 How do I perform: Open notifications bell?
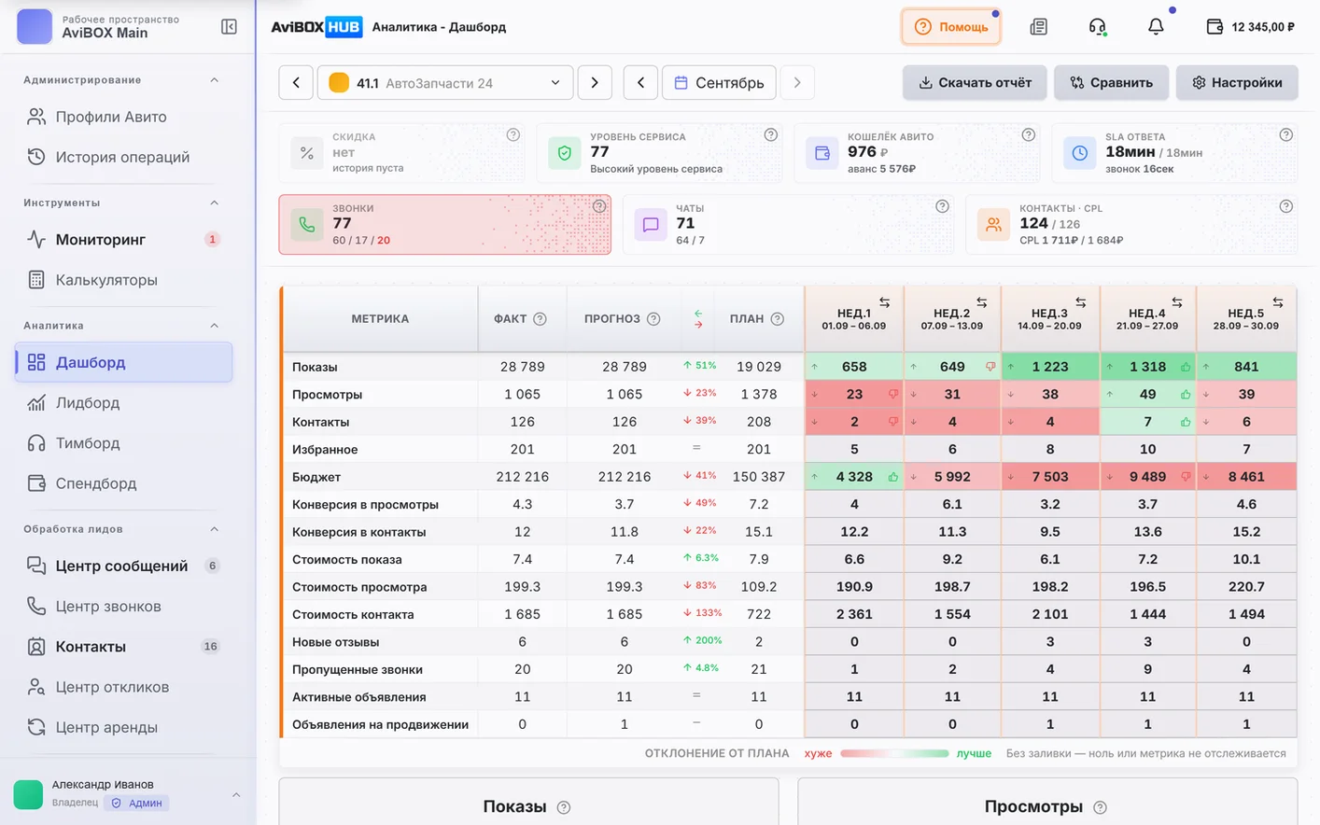[x=1156, y=27]
